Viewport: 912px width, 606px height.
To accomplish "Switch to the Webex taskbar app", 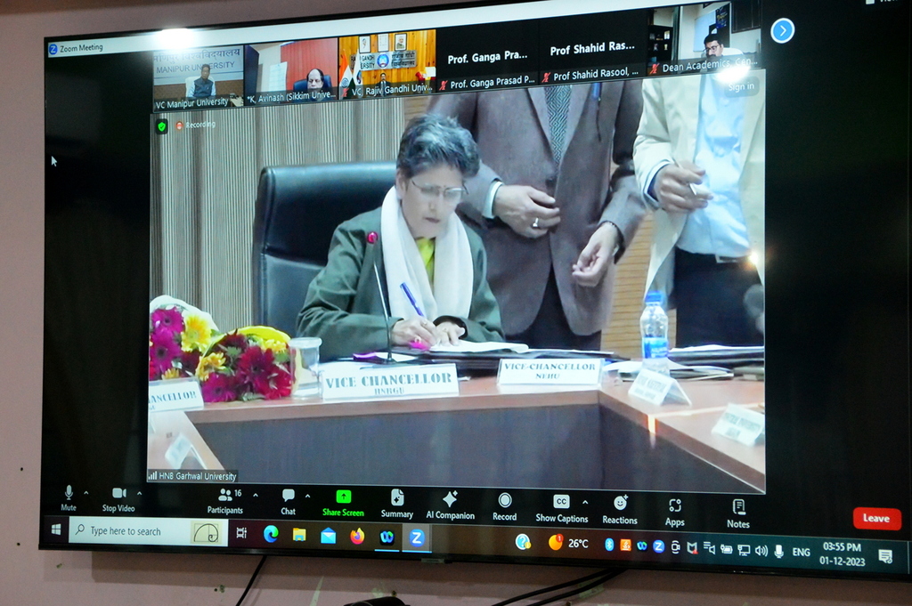I will click(387, 537).
